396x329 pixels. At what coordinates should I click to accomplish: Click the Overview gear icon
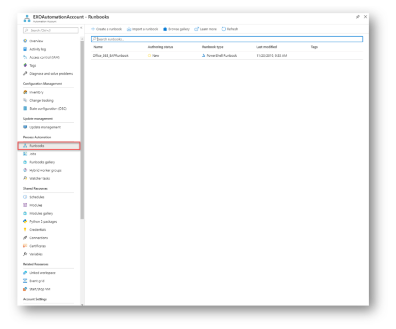[25, 41]
